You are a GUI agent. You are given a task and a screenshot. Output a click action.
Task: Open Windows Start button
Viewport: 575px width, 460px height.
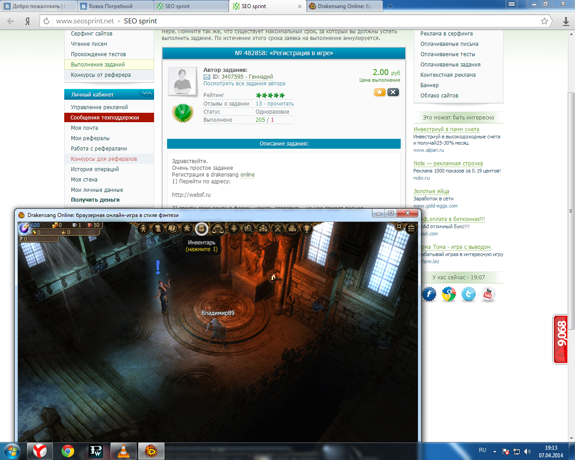11,451
